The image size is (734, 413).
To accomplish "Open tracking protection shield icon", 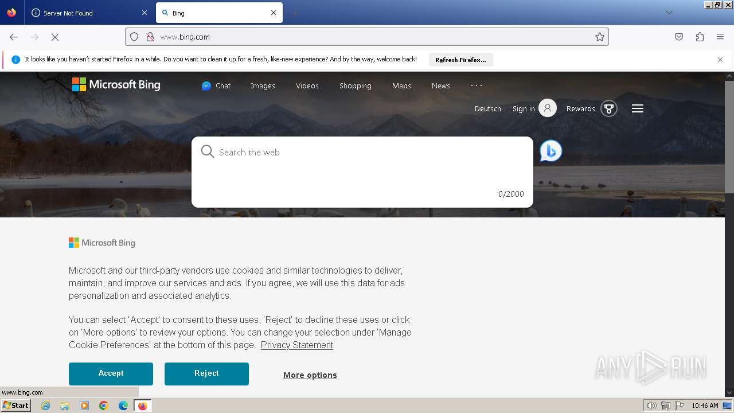I will (x=134, y=37).
